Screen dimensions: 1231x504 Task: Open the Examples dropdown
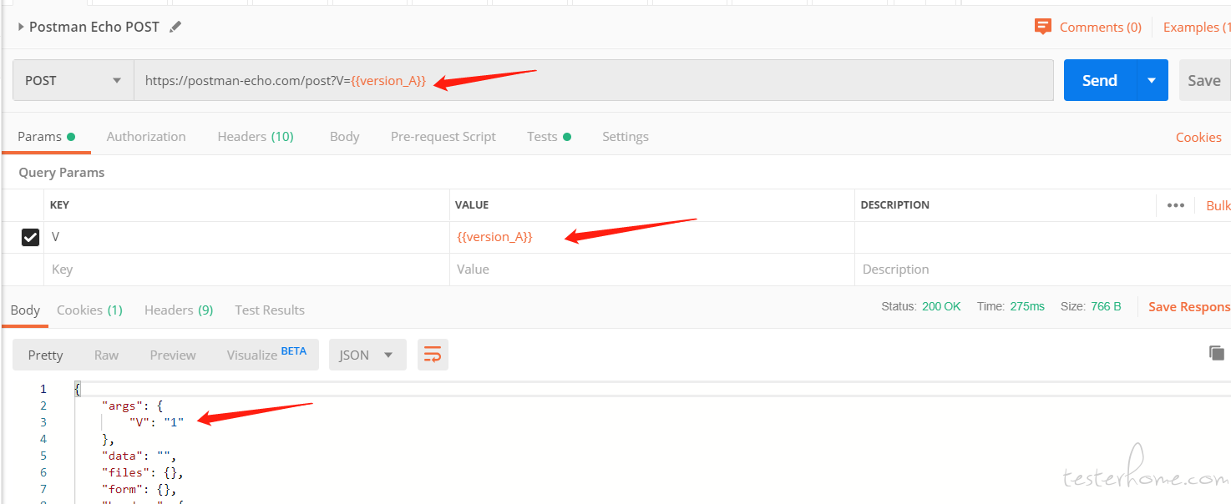[x=1196, y=27]
